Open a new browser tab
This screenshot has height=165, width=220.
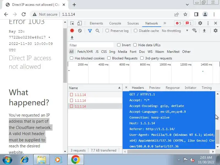click(74, 5)
